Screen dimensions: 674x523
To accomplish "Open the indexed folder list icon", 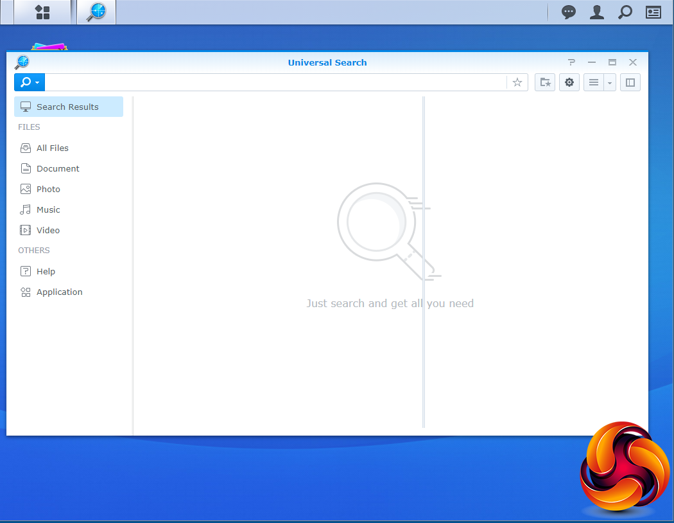I will coord(545,82).
